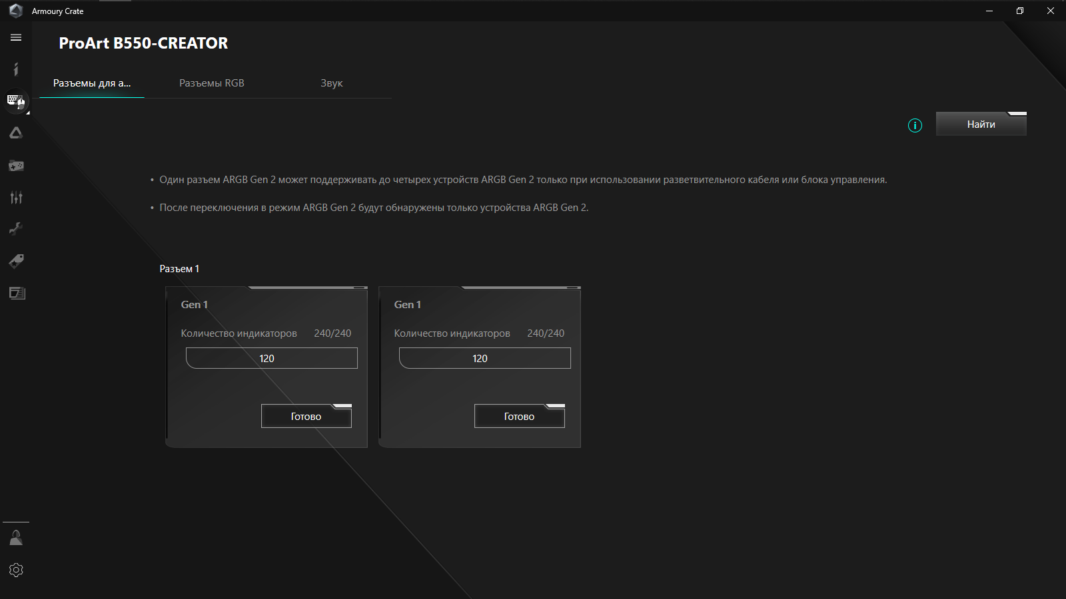This screenshot has width=1066, height=599.
Task: Click the Разъем 1 label
Action: (x=179, y=269)
